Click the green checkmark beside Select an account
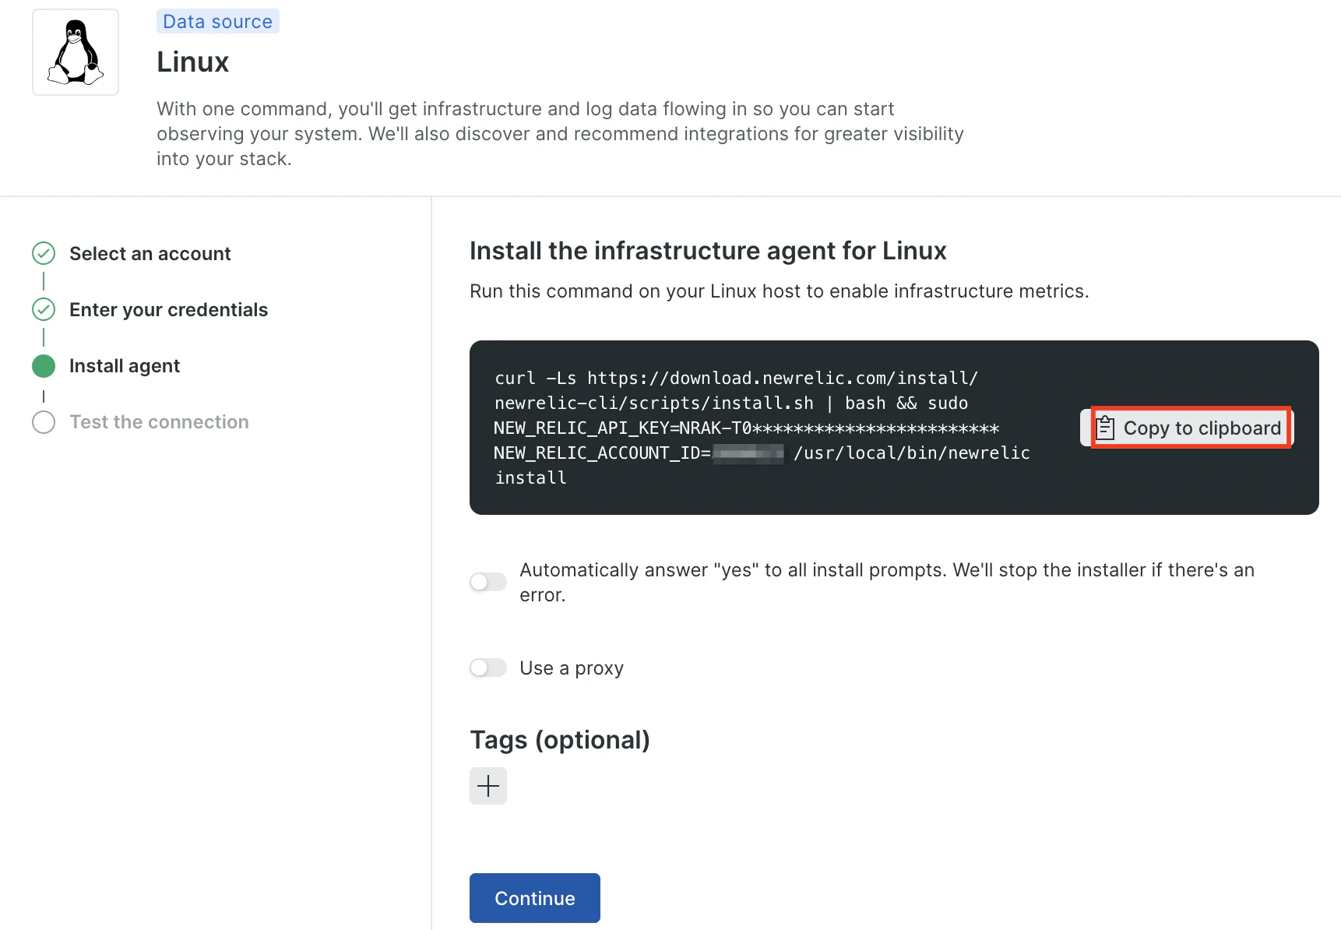Screen dimensions: 1341x930 click(x=44, y=253)
